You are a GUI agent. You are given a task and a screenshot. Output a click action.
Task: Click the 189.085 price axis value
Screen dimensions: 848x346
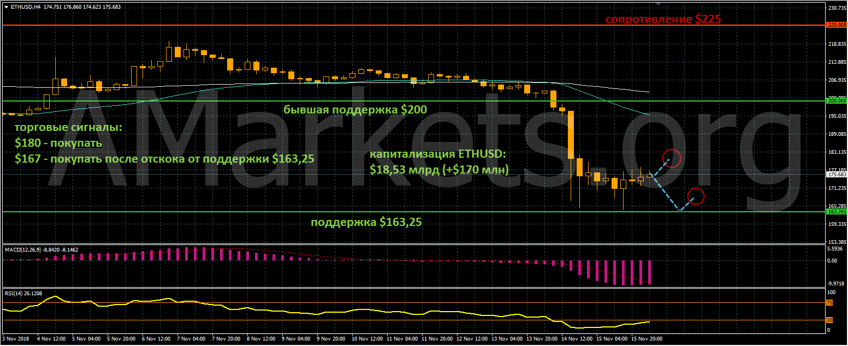coord(837,134)
